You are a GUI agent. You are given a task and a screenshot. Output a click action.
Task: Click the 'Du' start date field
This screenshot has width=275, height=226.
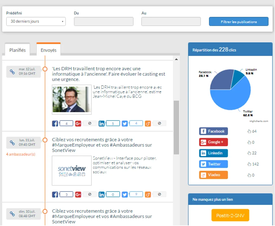(103, 21)
